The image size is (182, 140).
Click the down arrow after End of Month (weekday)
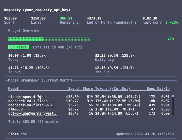tap(135, 22)
